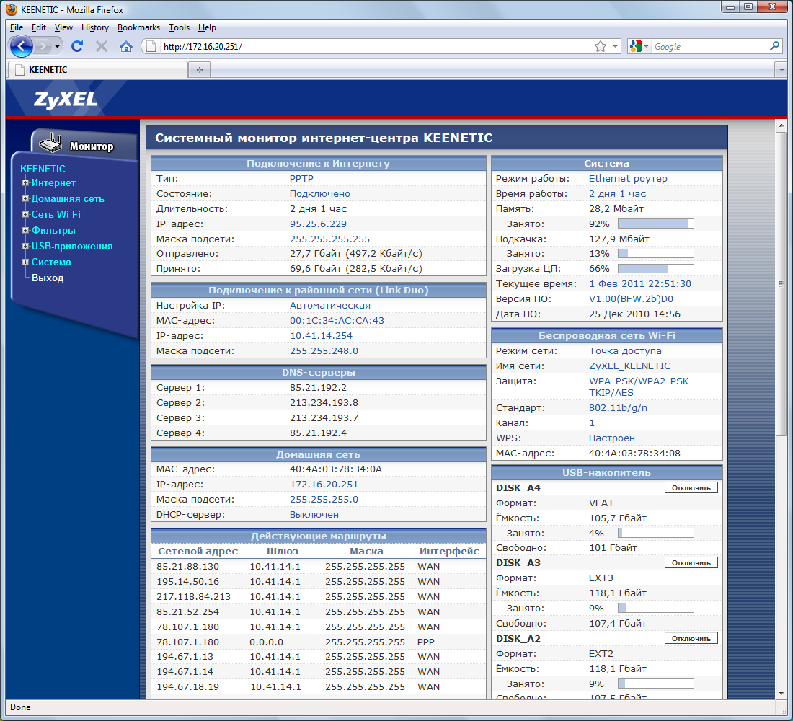793x721 pixels.
Task: Open the Bookmarks menu
Action: click(x=138, y=27)
